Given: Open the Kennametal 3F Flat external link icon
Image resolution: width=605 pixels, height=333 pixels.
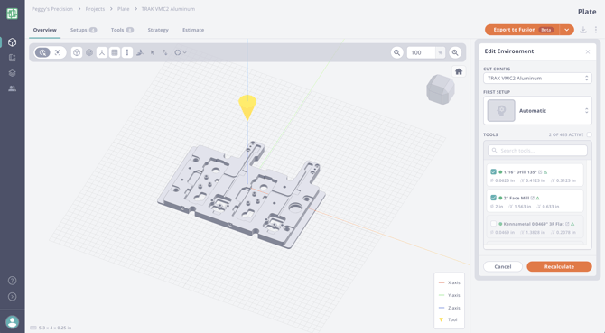Looking at the screenshot, I should click(567, 224).
